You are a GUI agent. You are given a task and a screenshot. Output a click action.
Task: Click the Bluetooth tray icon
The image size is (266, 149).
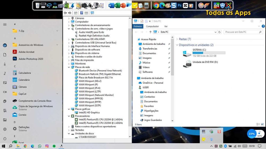click(226, 146)
